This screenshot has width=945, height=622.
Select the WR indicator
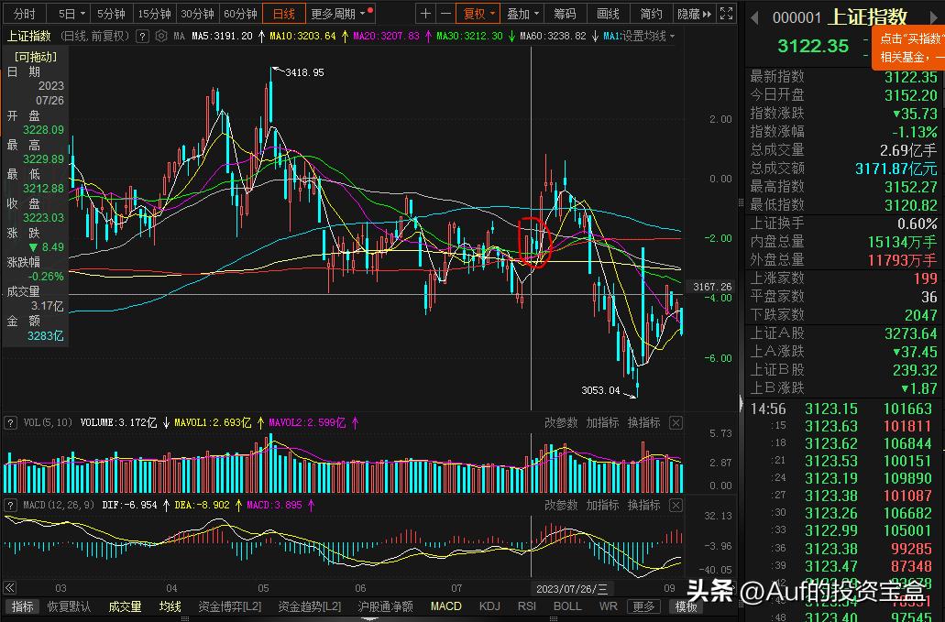608,606
